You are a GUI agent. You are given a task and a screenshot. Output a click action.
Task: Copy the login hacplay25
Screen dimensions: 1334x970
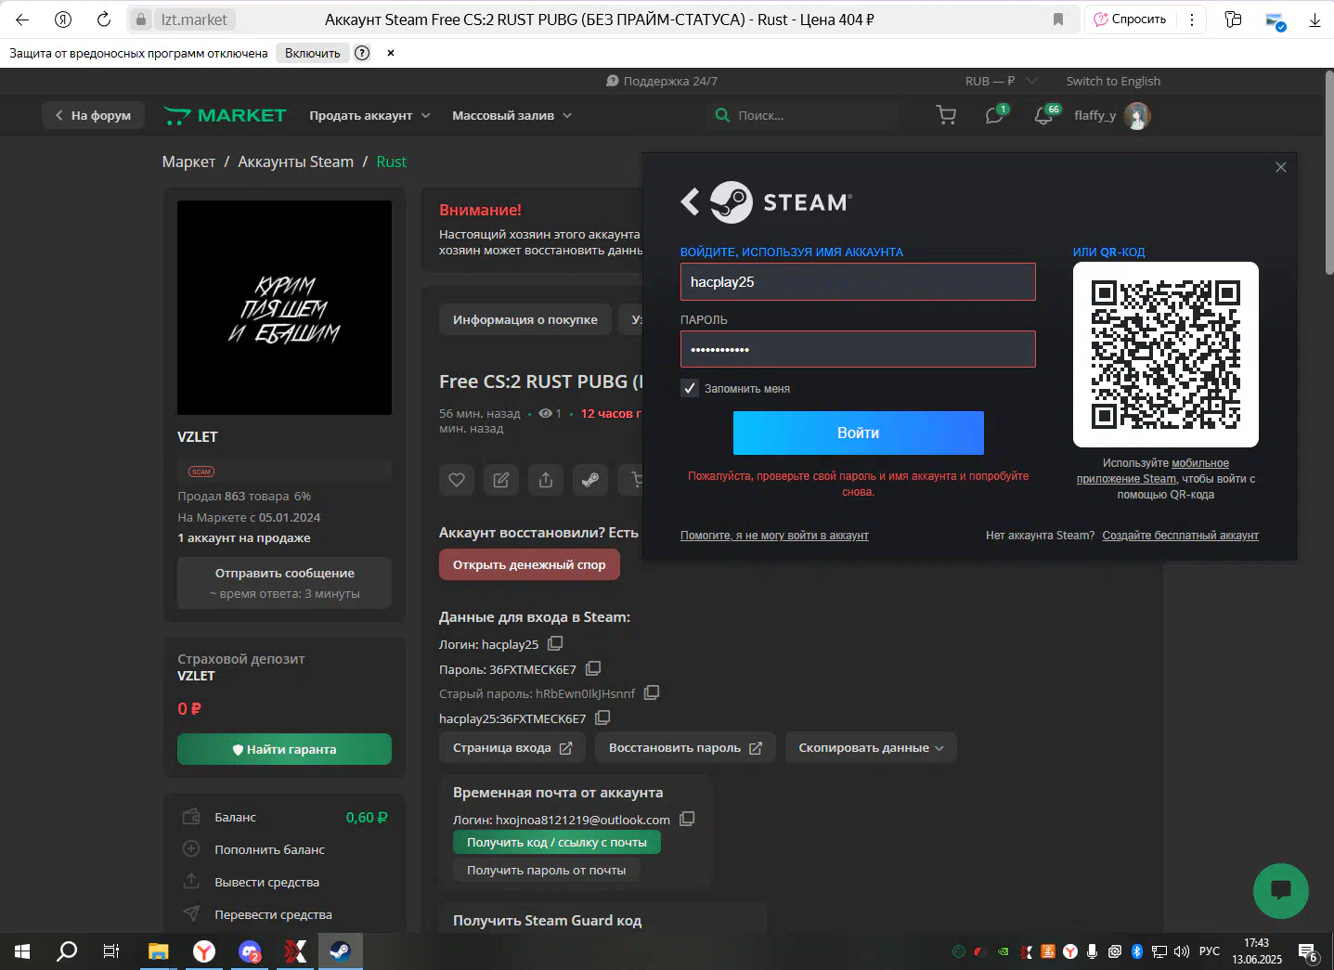pyautogui.click(x=555, y=643)
